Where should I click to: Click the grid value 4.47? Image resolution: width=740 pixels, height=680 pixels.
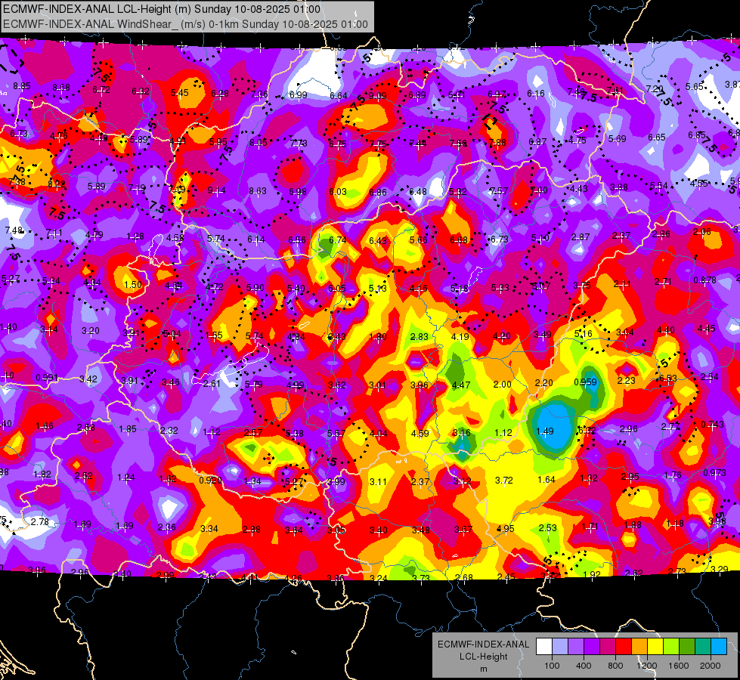tap(461, 385)
